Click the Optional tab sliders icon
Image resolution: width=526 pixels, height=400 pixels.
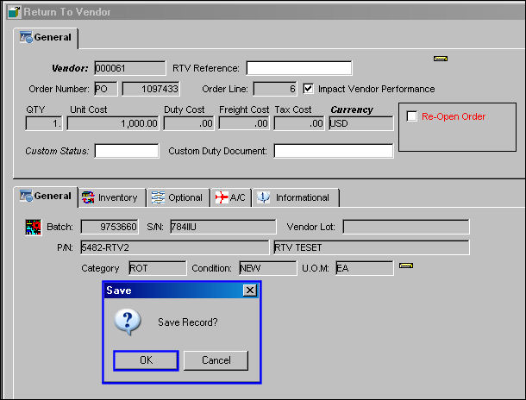(158, 197)
